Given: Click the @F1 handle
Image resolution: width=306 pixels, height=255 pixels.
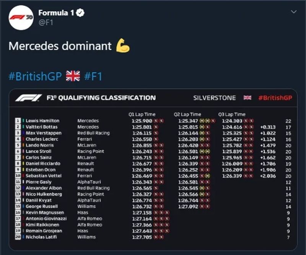Looking at the screenshot, I should 46,23.
